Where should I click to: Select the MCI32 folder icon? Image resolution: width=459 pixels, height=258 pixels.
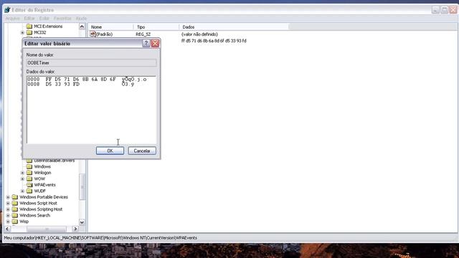click(x=29, y=32)
